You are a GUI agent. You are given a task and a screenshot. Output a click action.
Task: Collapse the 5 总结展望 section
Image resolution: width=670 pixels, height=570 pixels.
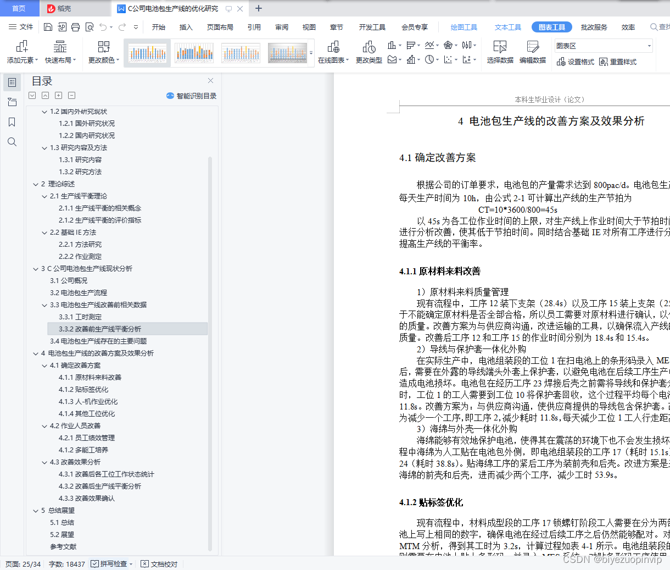[x=36, y=511]
